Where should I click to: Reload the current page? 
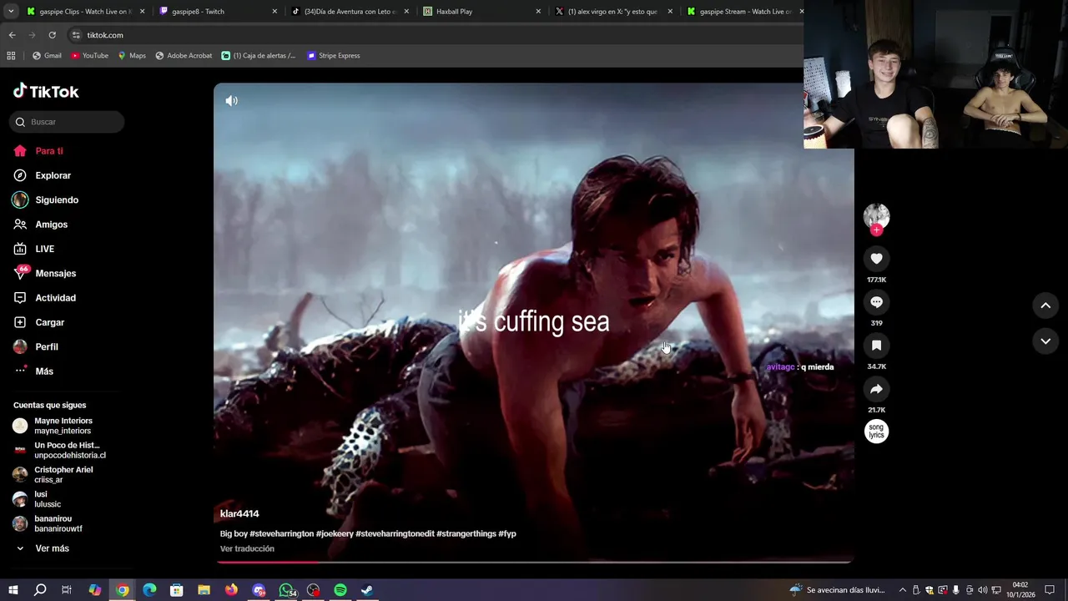(x=52, y=35)
